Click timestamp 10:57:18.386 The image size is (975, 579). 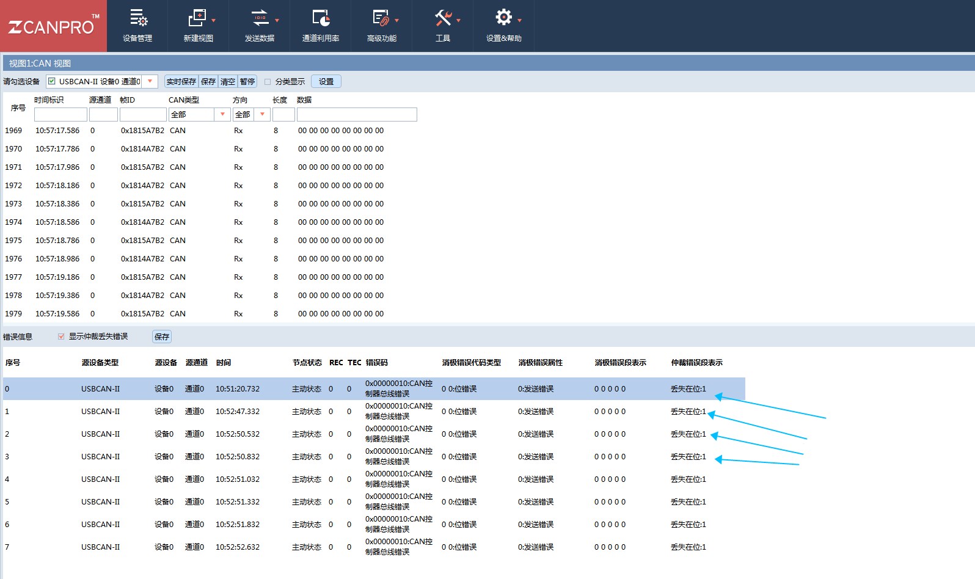(x=57, y=204)
